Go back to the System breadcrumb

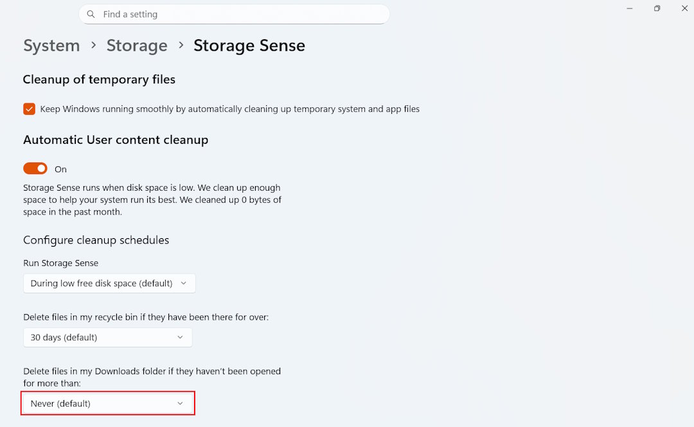click(x=51, y=46)
